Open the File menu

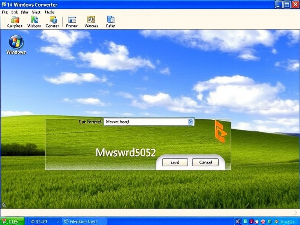pos(5,12)
